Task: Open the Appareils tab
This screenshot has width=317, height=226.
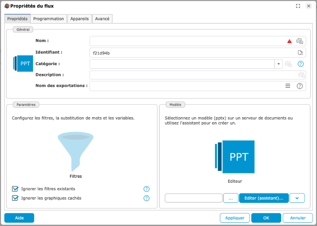Action: (x=79, y=19)
